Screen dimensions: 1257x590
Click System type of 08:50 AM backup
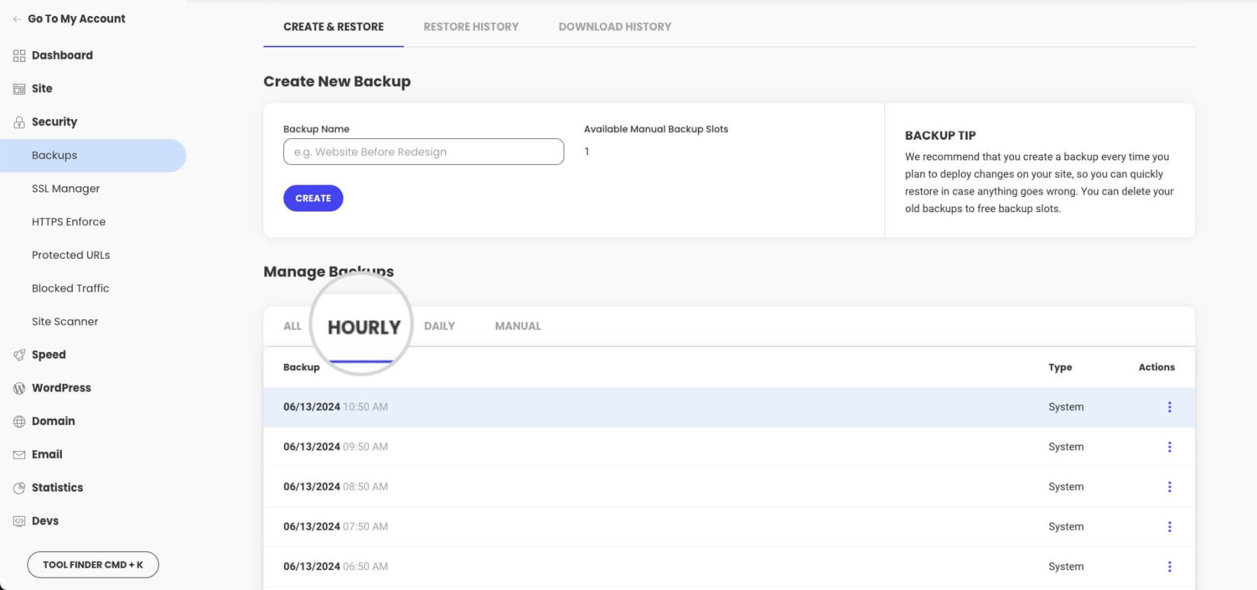pos(1066,486)
